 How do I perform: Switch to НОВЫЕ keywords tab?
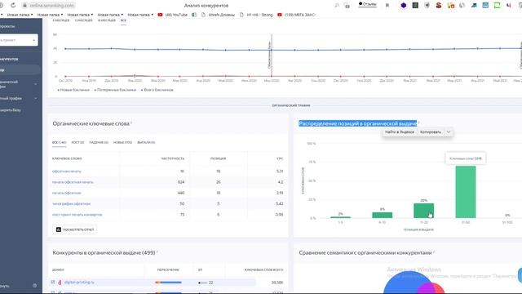click(122, 142)
